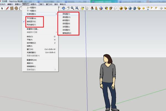Click the Photo Textures person icon
Screen dimensions: 166x111
coord(92,8)
